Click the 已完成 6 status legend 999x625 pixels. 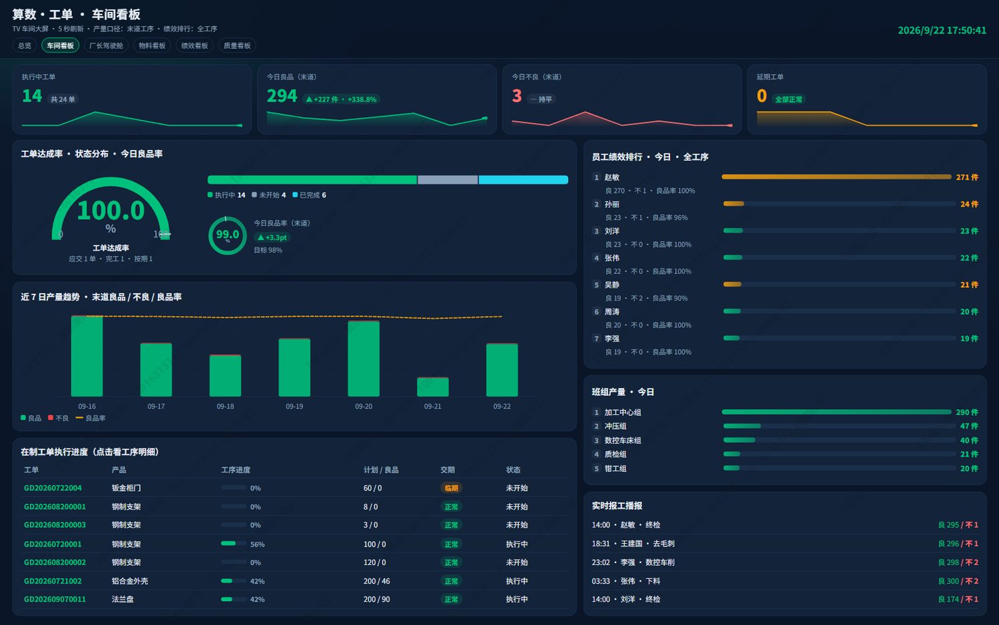310,195
